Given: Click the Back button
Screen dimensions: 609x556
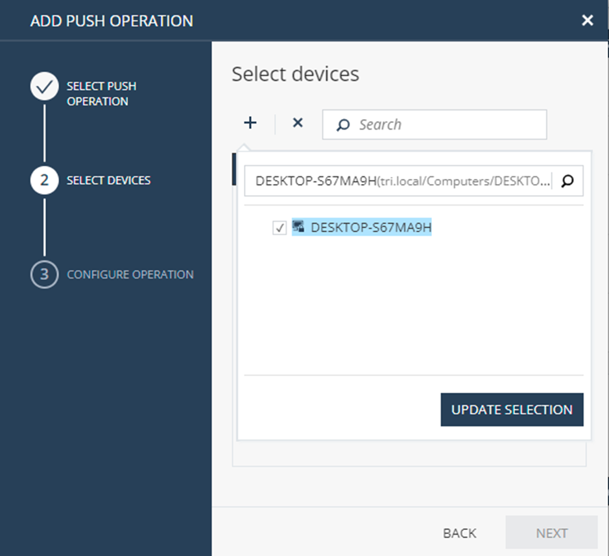Looking at the screenshot, I should (459, 533).
